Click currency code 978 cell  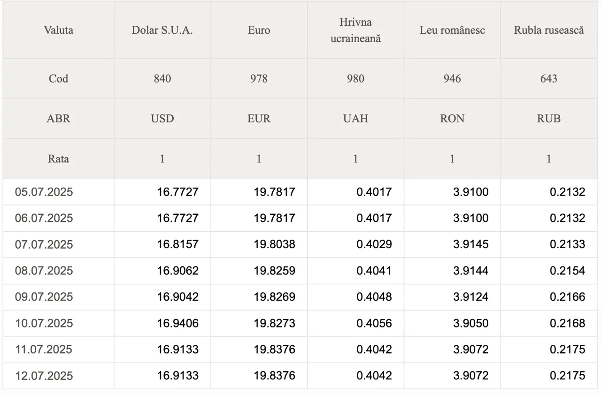[x=259, y=78]
